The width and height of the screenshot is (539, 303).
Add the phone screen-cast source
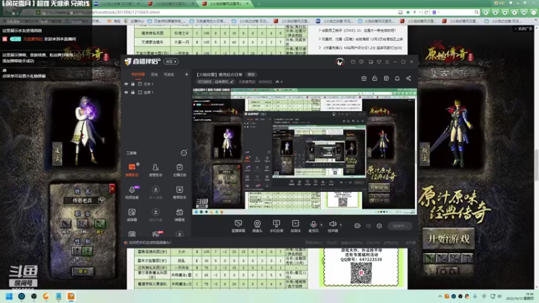click(276, 226)
